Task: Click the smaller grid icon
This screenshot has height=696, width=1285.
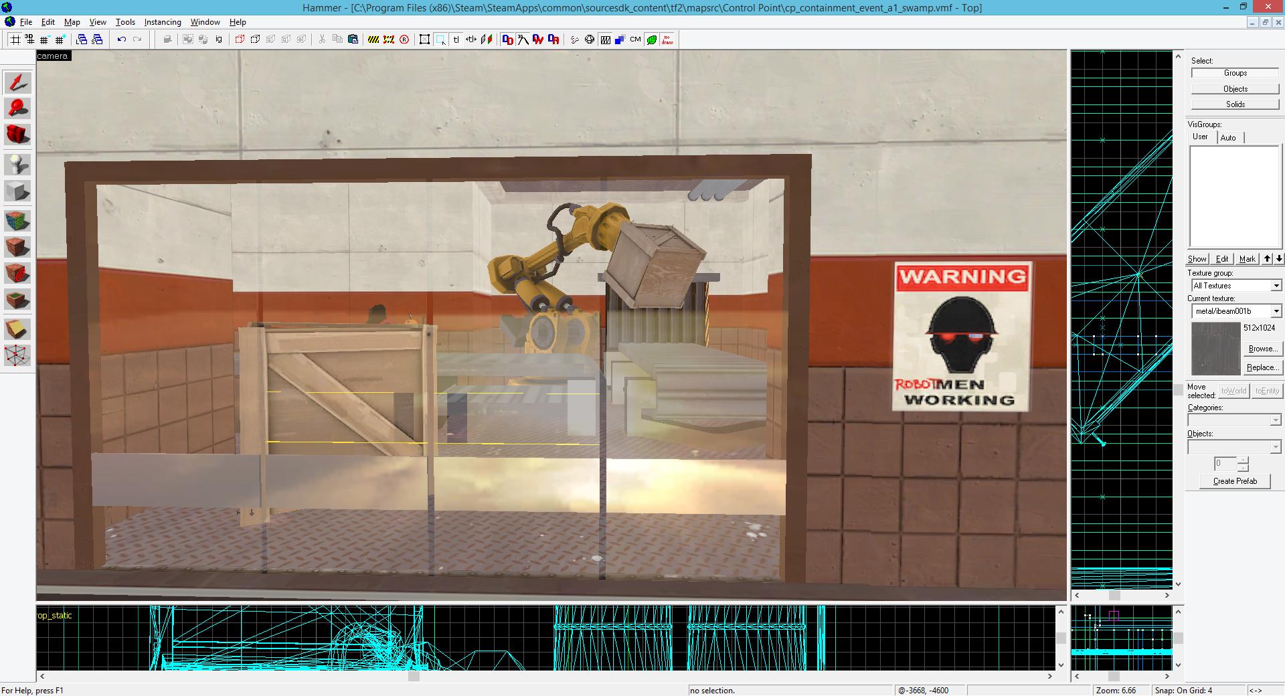Action: 45,39
